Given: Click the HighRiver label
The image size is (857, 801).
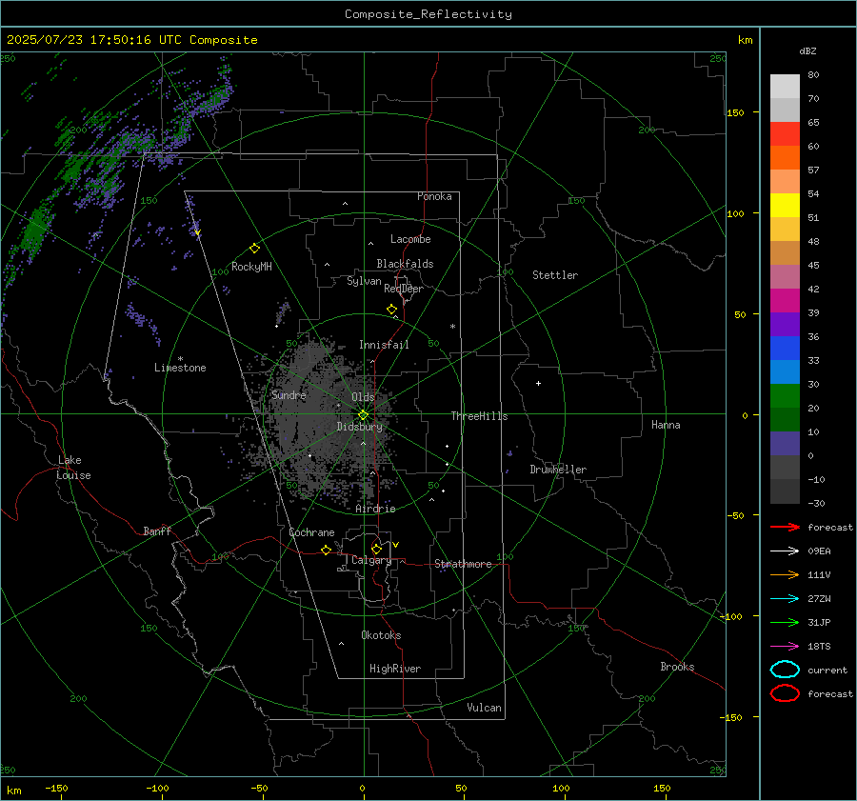Looking at the screenshot, I should (x=395, y=669).
